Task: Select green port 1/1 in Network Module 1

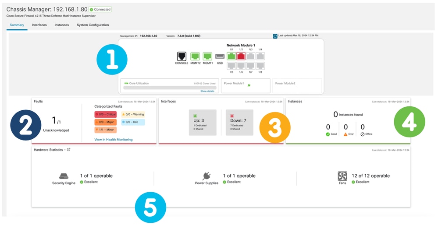Action: tap(231, 56)
